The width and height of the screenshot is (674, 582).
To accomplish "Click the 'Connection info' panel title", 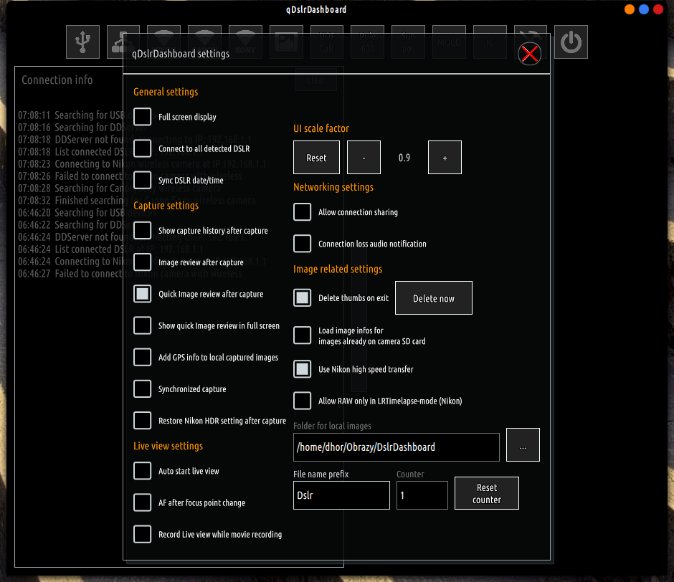I will [57, 80].
